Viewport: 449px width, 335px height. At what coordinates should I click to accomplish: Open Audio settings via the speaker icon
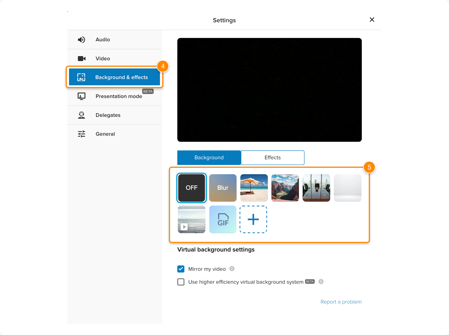click(x=81, y=40)
